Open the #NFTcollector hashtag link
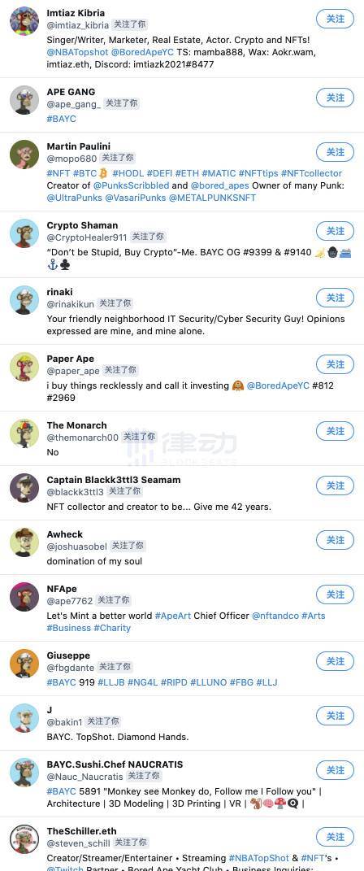The width and height of the screenshot is (364, 871). (311, 173)
